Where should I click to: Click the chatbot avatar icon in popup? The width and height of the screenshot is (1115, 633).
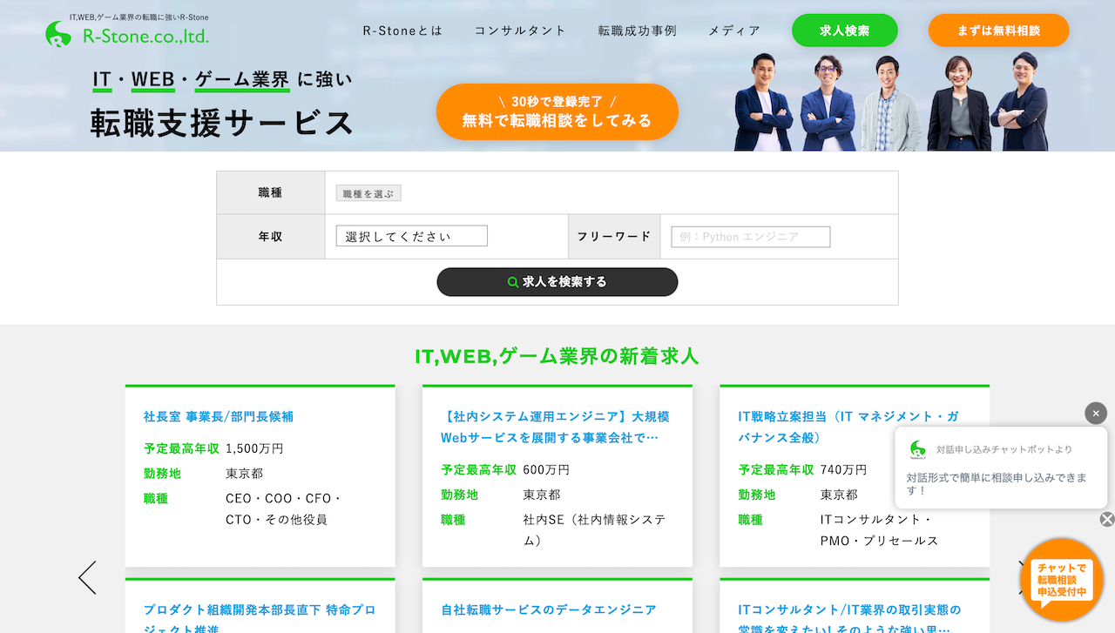[x=917, y=449]
